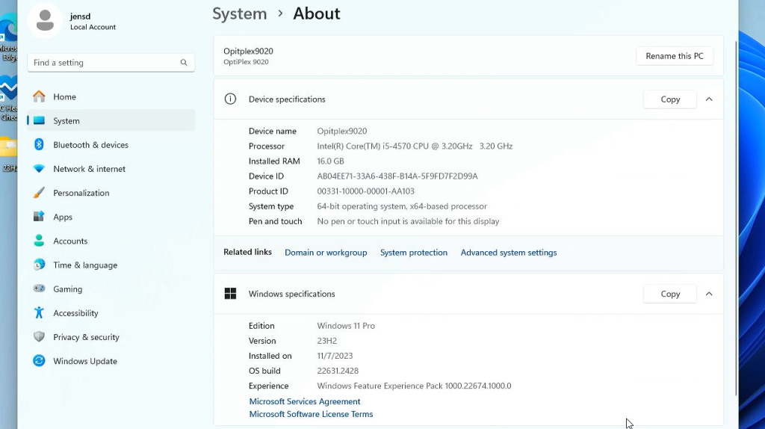Click OS build value 22631.2428
This screenshot has width=765, height=429.
pyautogui.click(x=338, y=371)
